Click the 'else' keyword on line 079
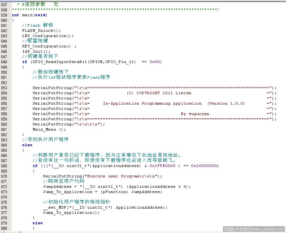Image resolution: width=286 pixels, height=233 pixels. (x=38, y=223)
